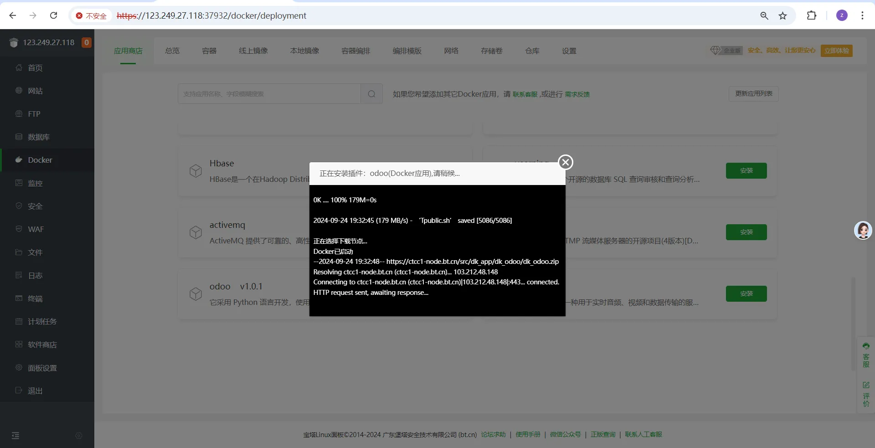
Task: Click the 不安全 site security indicator
Action: [x=91, y=16]
